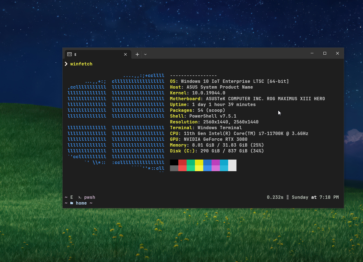Click the black color swatch
Image resolution: width=363 pixels, height=262 pixels.
coord(174,162)
